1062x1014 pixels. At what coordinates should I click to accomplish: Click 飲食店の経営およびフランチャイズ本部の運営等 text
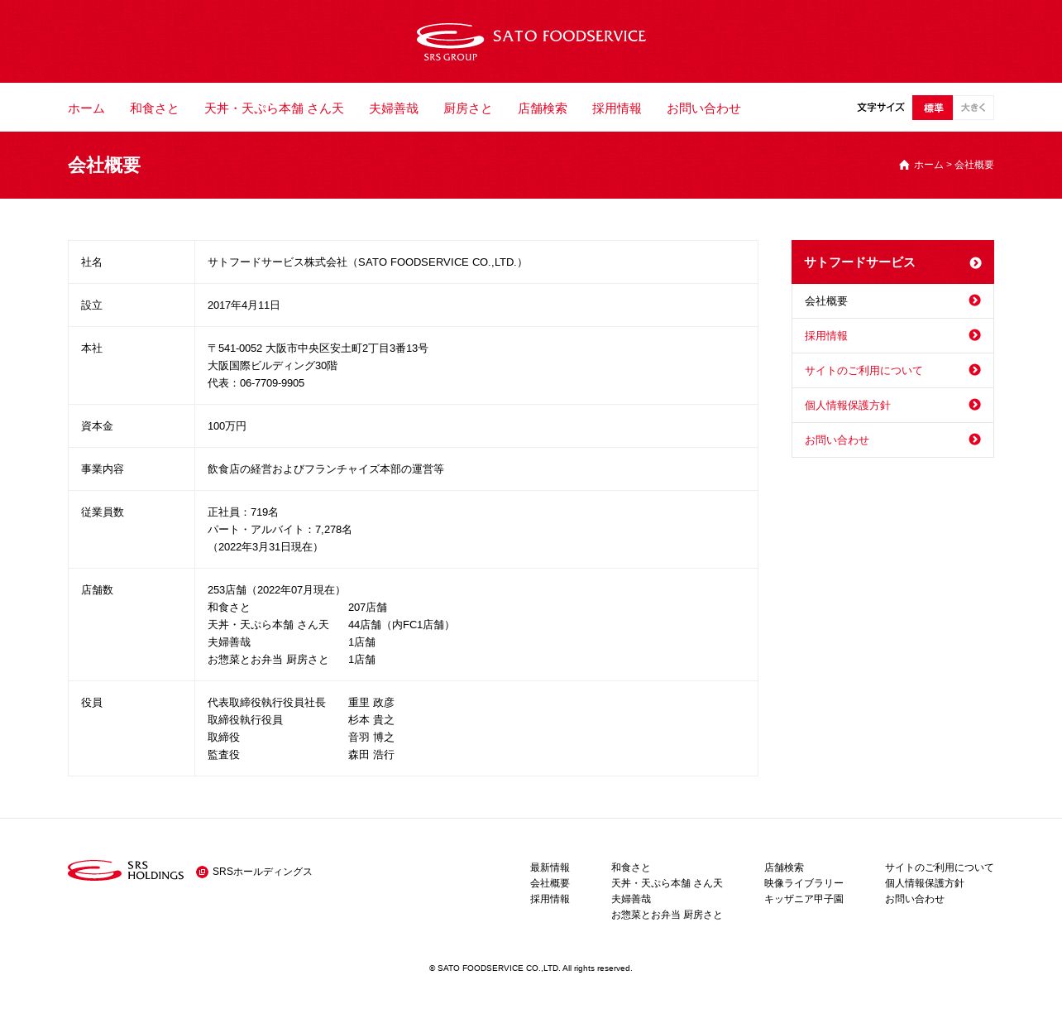[326, 469]
